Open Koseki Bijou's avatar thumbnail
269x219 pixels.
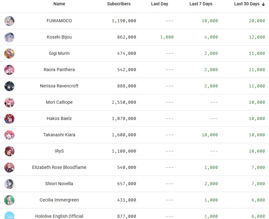click(9, 37)
